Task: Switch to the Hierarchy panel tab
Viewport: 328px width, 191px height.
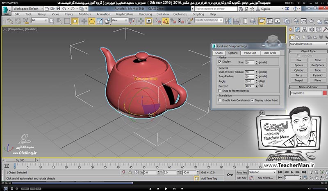Action: point(304,29)
